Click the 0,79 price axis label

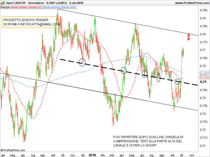pos(203,18)
